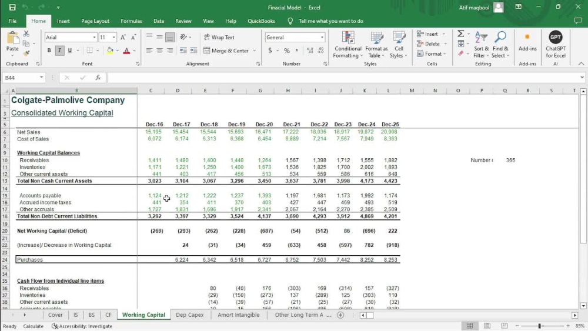Apply the Borders icon
Image resolution: width=588 pixels, height=331 pixels.
89,51
